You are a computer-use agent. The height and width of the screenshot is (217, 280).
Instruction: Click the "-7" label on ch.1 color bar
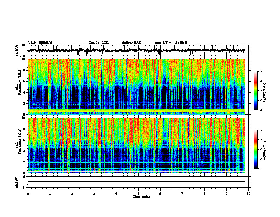261,110
